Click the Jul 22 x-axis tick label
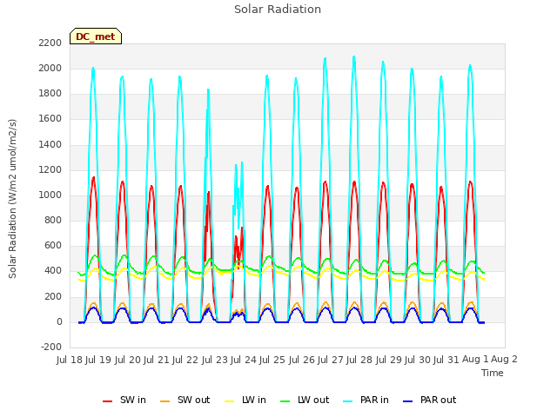Image resolution: width=557 pixels, height=417 pixels. tap(185, 360)
